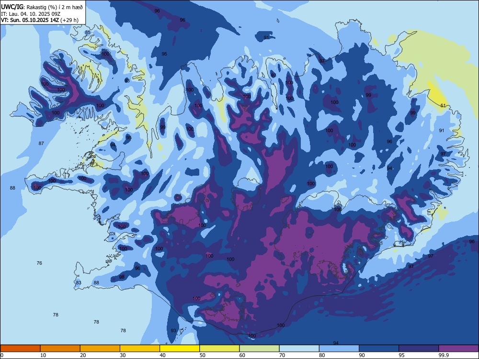Click the legend tick label "90"
479x359 pixels.
[x=362, y=355]
